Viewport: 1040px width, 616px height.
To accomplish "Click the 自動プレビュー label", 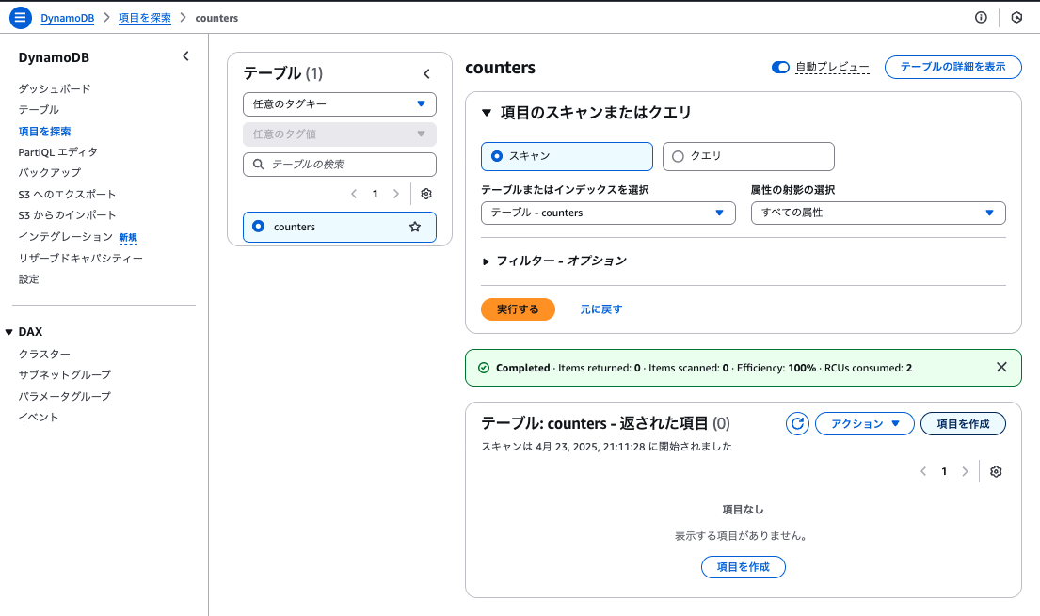I will tap(832, 67).
